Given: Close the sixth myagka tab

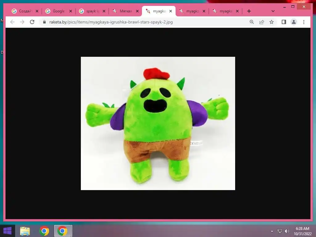Looking at the screenshot, I should click(x=204, y=11).
